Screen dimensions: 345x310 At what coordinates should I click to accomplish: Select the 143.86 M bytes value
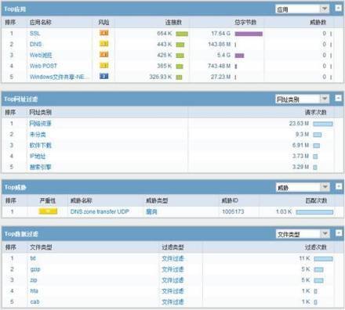point(220,44)
